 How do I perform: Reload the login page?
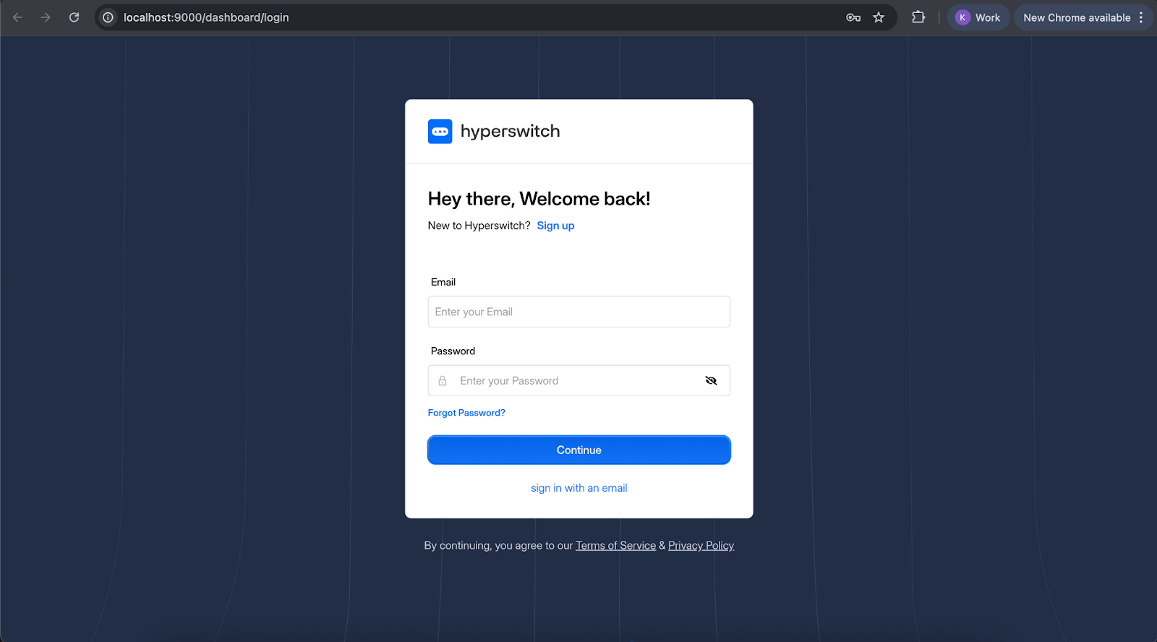tap(74, 17)
